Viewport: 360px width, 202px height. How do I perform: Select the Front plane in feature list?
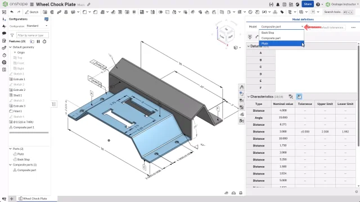21,63
